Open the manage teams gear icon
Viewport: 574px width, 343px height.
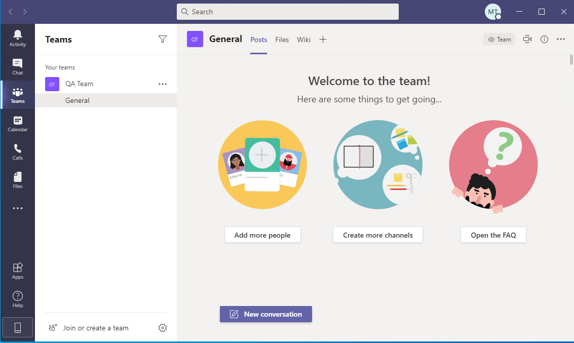pyautogui.click(x=163, y=328)
